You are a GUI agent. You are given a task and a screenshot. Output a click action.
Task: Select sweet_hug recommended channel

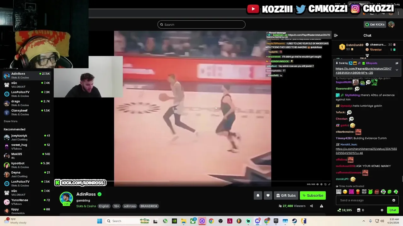(27, 147)
